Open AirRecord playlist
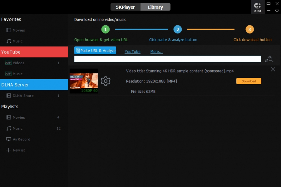This screenshot has height=187, width=281. (21, 139)
